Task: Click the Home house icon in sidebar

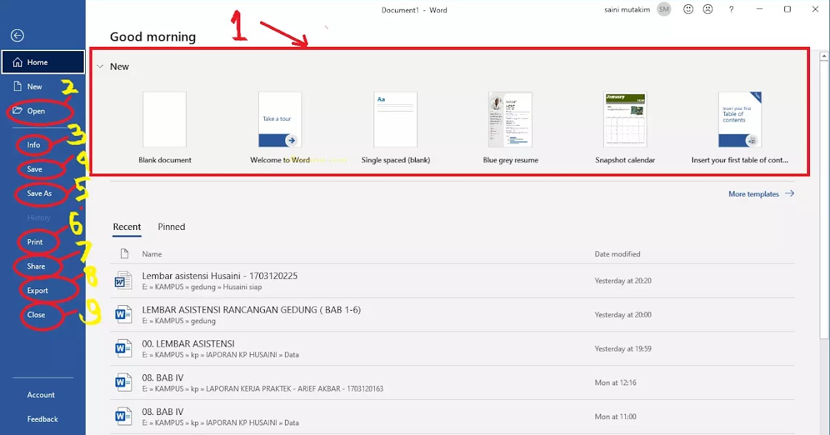Action: 18,62
